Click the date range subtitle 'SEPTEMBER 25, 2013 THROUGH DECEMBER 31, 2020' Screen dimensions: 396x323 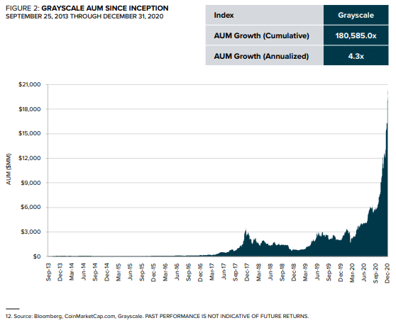point(84,16)
